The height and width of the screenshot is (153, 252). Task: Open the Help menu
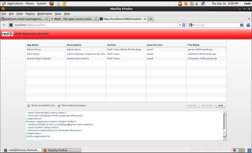[x=67, y=14]
